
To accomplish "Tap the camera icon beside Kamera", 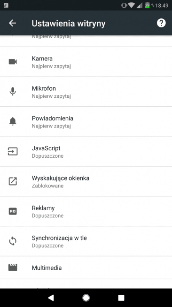I will (13, 62).
